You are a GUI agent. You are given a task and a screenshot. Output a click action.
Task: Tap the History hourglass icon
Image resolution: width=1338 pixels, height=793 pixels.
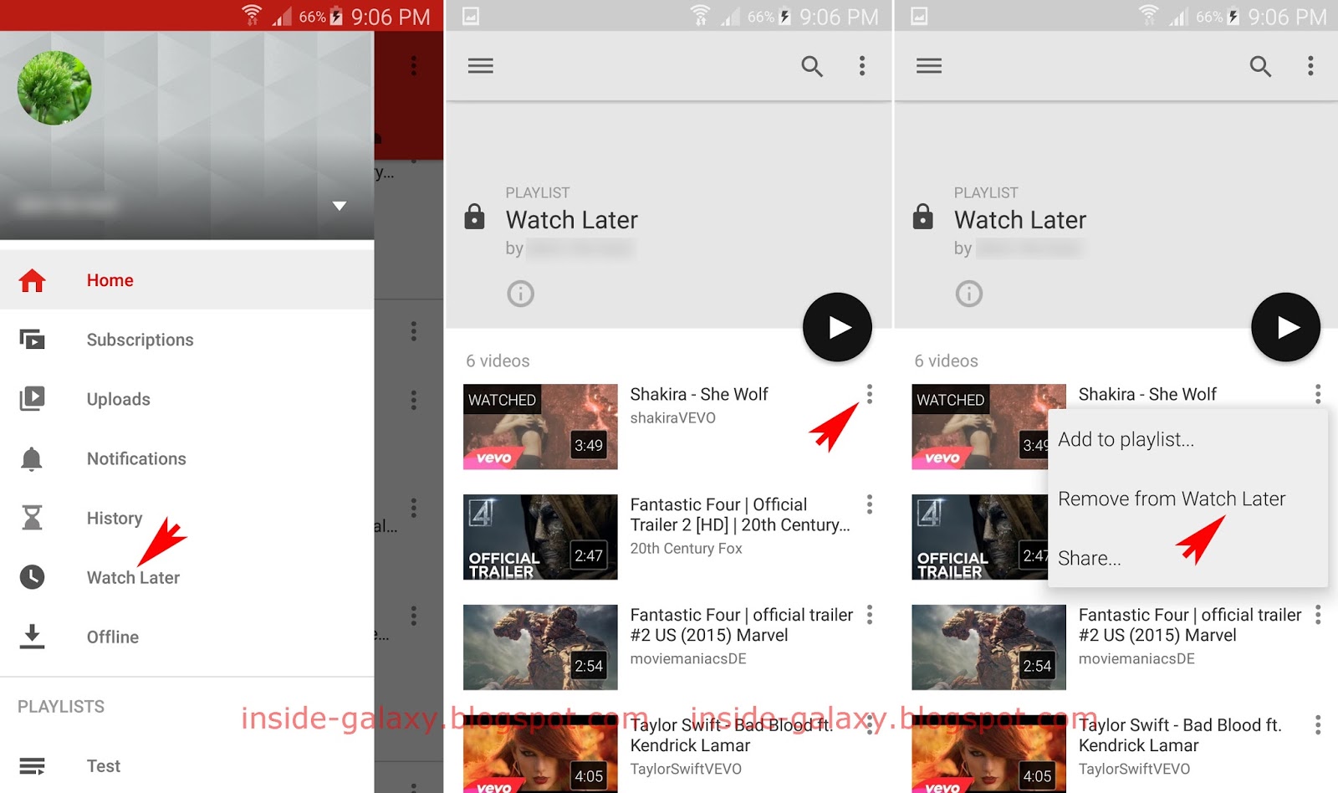(x=32, y=518)
